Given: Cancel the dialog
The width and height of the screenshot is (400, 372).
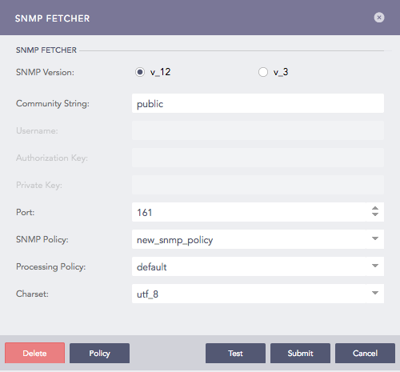Looking at the screenshot, I should point(365,353).
